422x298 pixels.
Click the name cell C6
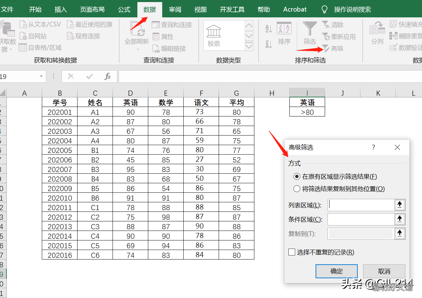coord(95,255)
